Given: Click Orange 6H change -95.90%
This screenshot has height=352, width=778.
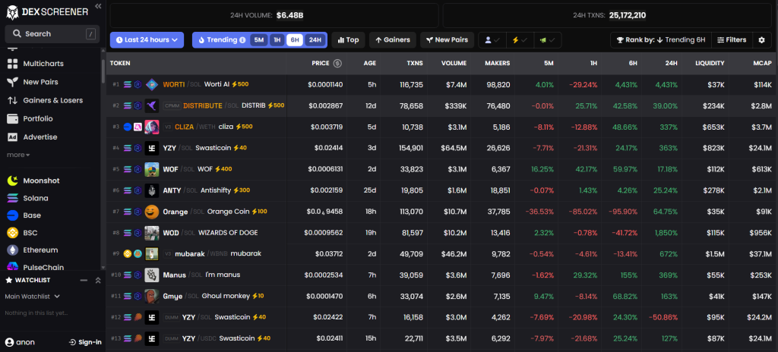Looking at the screenshot, I should point(621,212).
